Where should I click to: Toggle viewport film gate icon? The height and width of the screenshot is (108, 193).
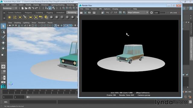pos(33,25)
